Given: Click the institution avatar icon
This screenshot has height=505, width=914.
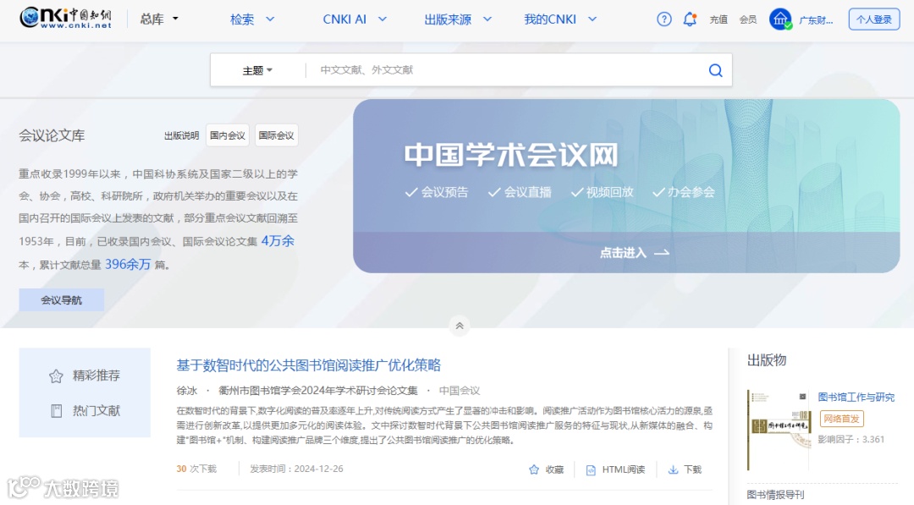Looking at the screenshot, I should (x=780, y=19).
